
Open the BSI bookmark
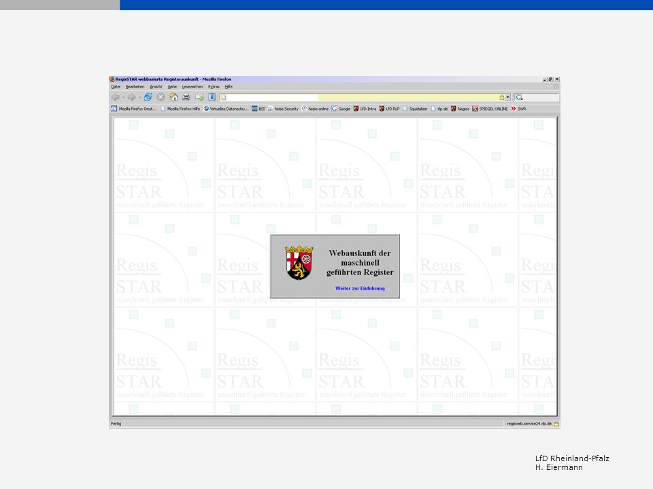258,109
